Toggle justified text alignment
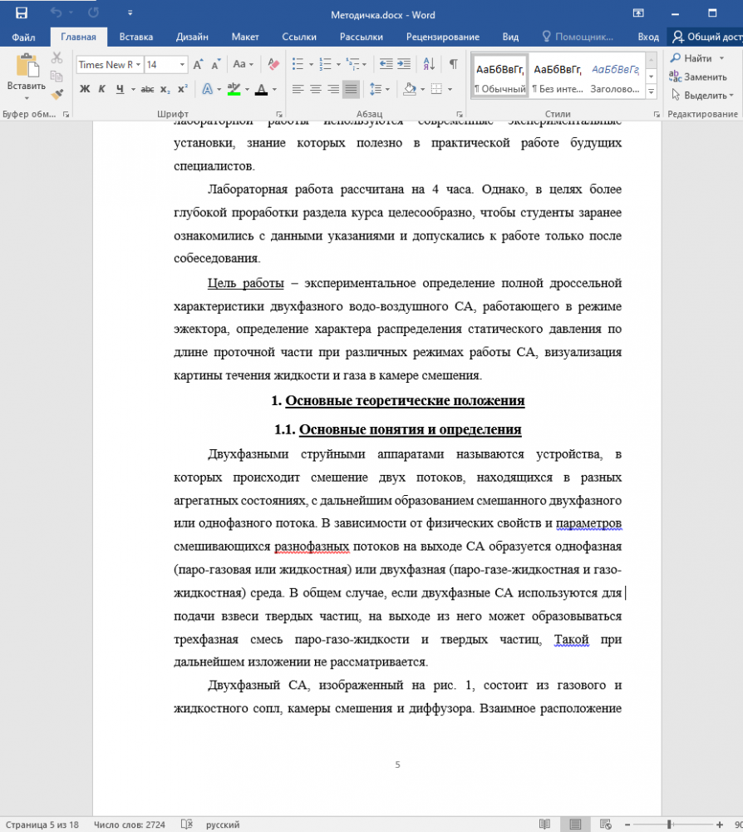 coord(351,89)
